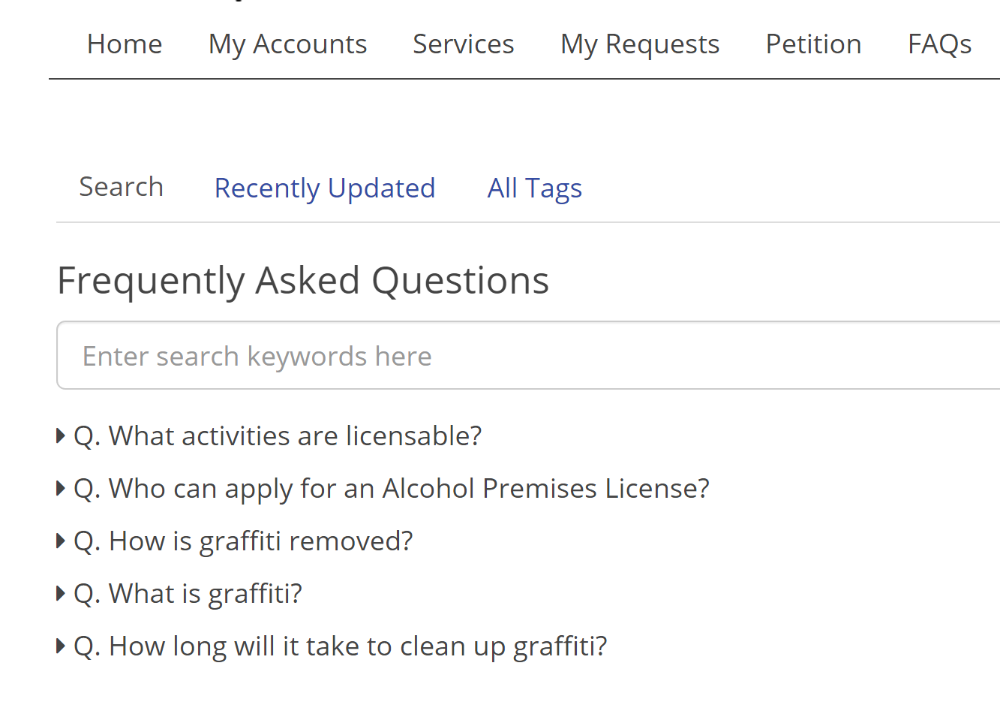
Task: Open question text 'What is graffiti?'
Action: pos(188,594)
